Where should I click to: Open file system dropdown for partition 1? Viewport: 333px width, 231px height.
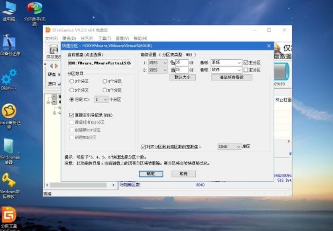[x=158, y=63]
